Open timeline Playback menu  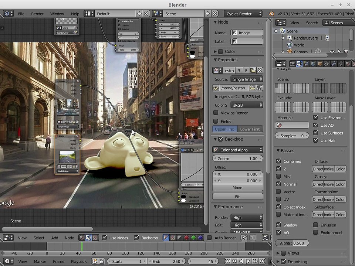pos(79,262)
